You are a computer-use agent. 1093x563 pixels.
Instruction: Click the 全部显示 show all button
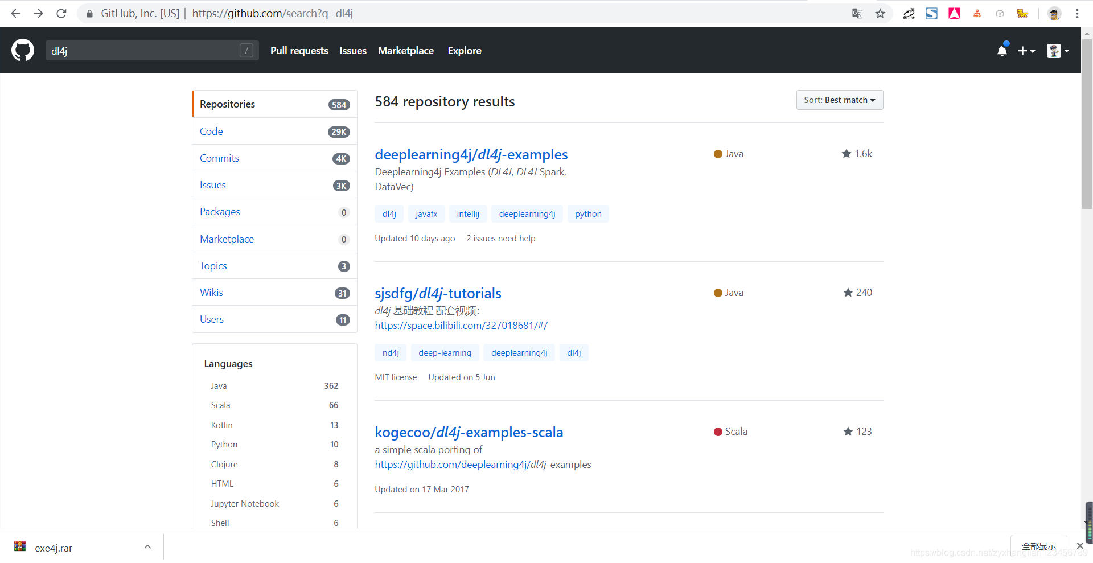[x=1039, y=546]
